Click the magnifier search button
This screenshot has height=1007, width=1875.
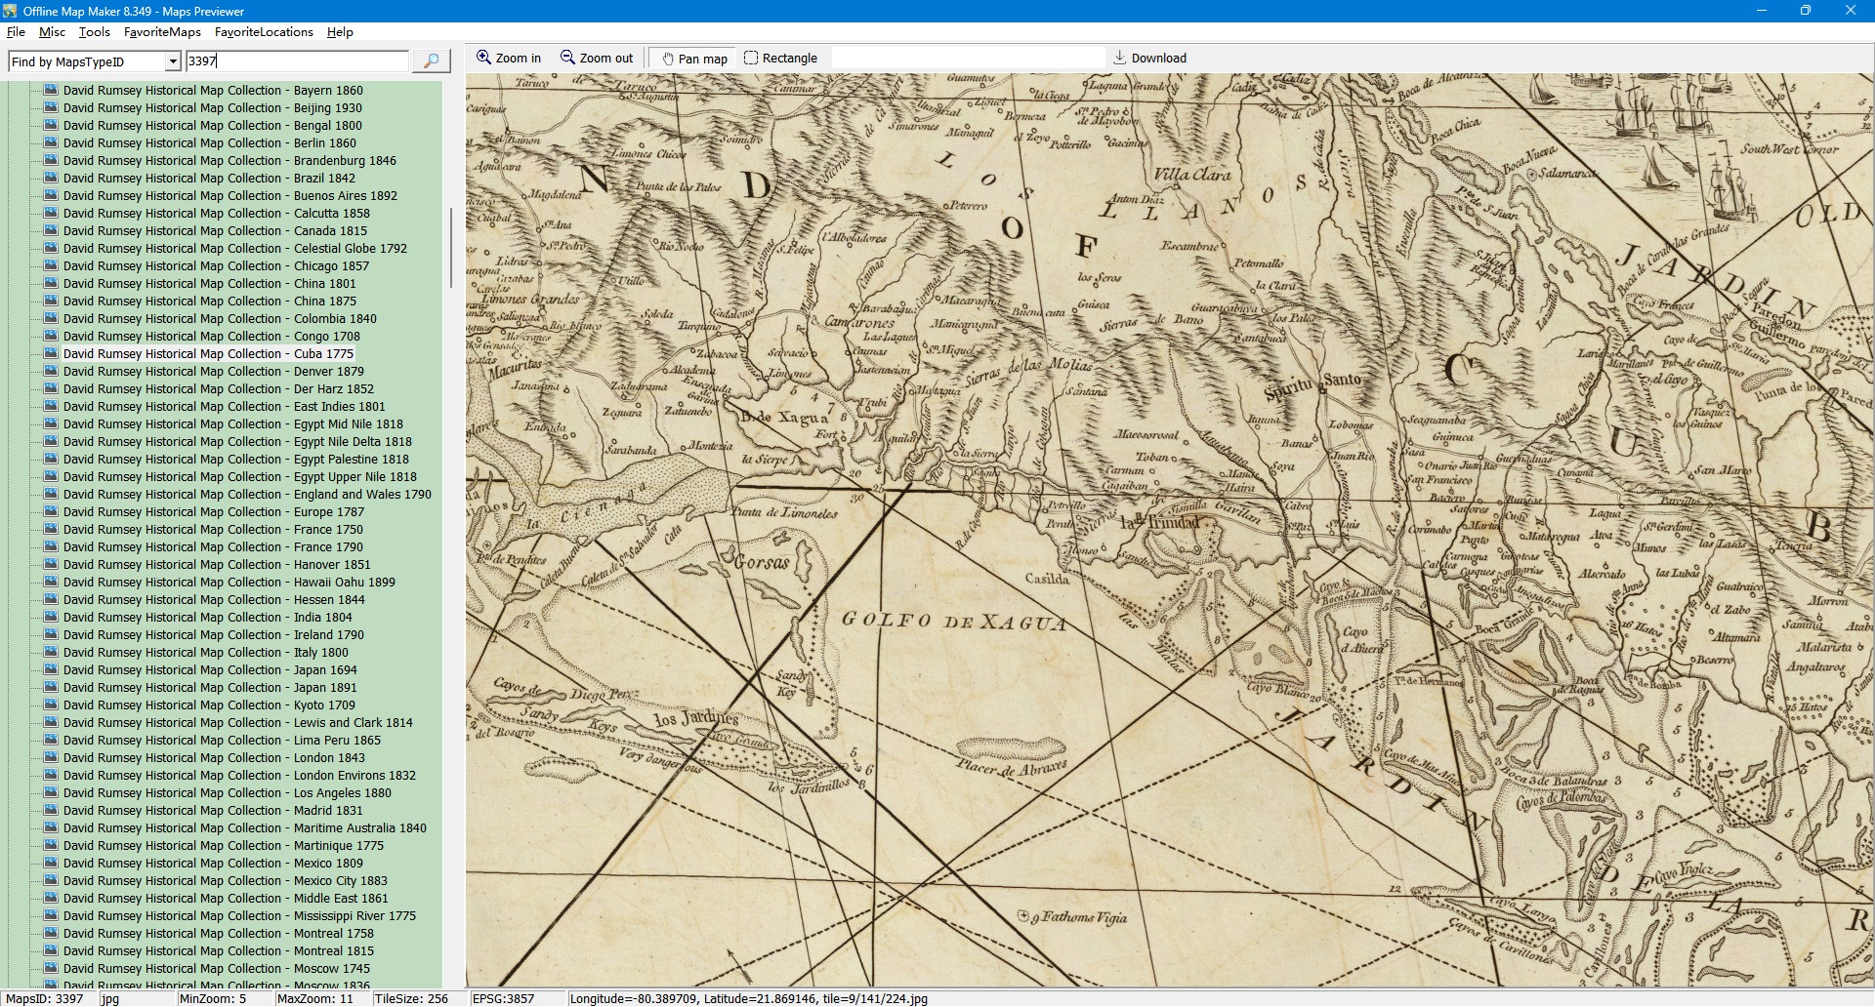coord(431,61)
